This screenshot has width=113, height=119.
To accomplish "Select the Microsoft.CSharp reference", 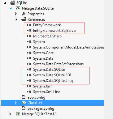I will [x=47, y=36].
